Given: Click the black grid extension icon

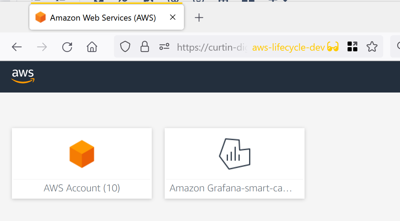Looking at the screenshot, I should [x=352, y=46].
